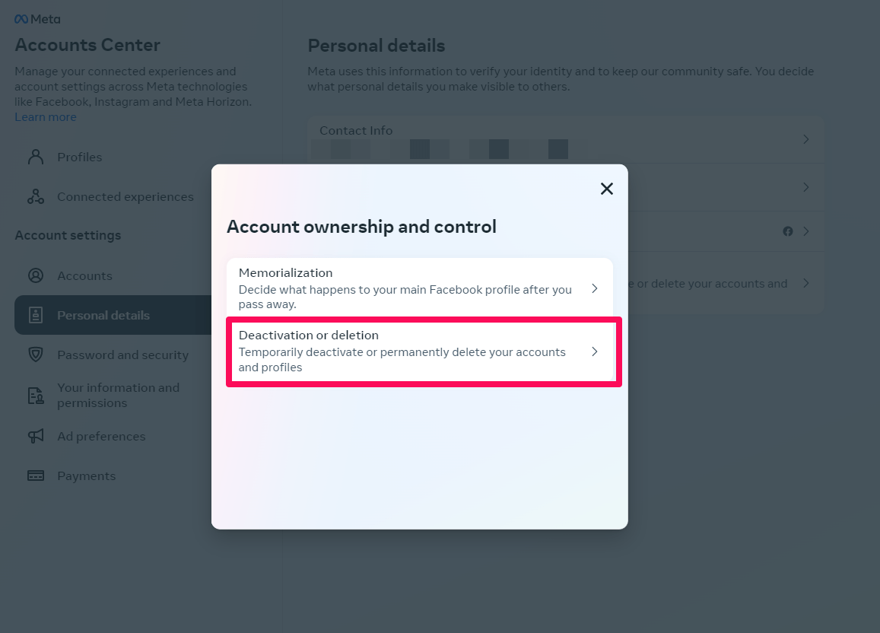
Task: Click the Meta logo
Action: [x=37, y=19]
